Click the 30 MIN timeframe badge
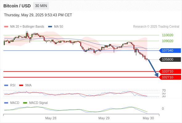 [x=41, y=6]
